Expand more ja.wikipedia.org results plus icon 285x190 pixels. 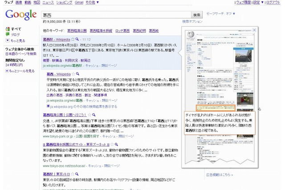pyautogui.click(x=48, y=106)
